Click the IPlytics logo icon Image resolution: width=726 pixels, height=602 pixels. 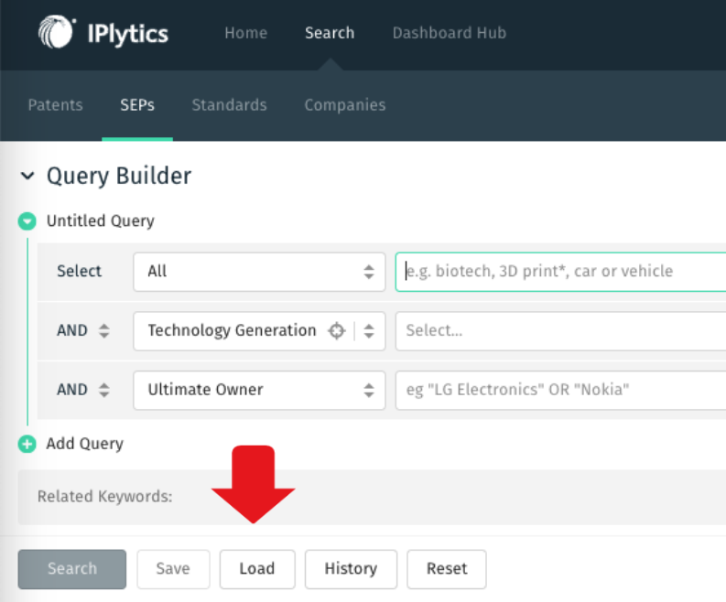tap(57, 32)
